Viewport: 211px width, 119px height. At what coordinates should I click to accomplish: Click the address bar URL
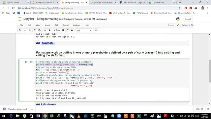tap(47, 8)
